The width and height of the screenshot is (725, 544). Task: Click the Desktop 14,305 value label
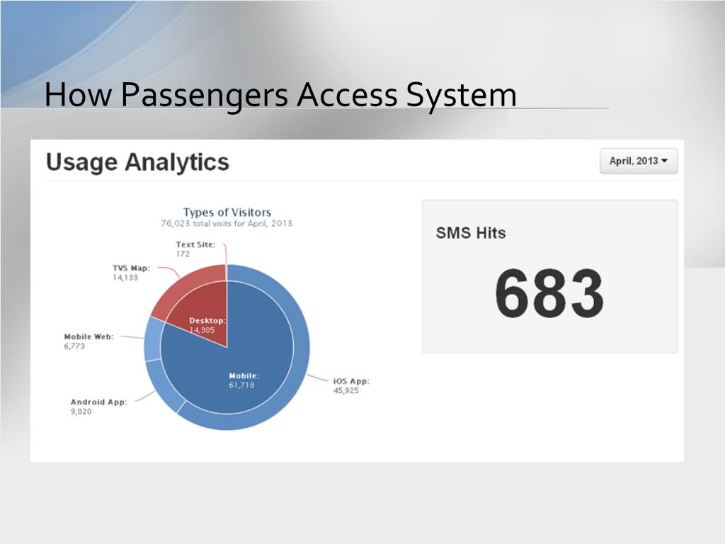(x=207, y=325)
